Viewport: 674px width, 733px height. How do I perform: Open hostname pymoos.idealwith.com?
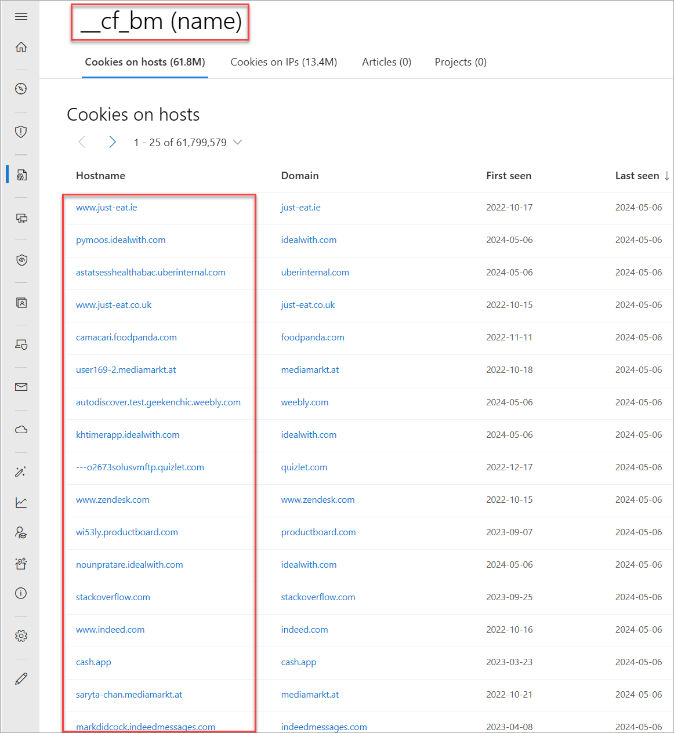pos(121,240)
